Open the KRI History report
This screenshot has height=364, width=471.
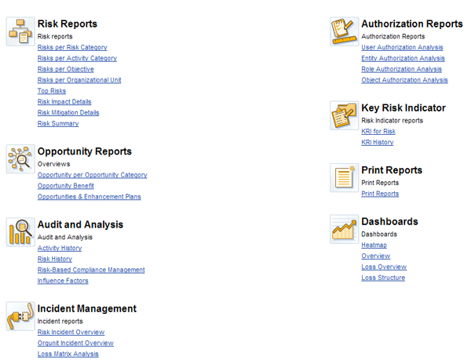coord(378,142)
